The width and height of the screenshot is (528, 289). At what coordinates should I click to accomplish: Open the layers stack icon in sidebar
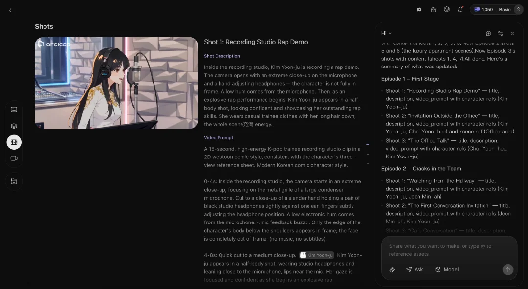14,126
